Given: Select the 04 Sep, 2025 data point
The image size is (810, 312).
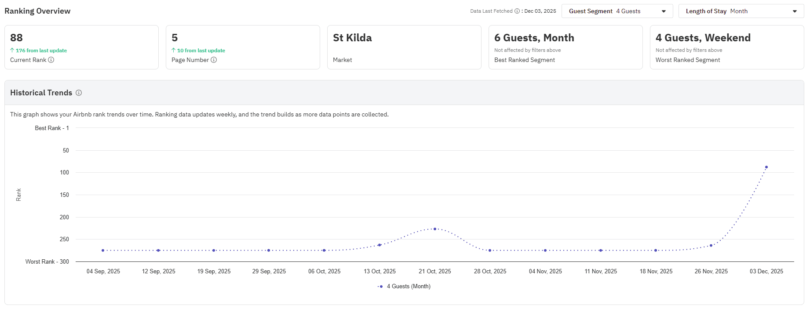Looking at the screenshot, I should point(103,250).
